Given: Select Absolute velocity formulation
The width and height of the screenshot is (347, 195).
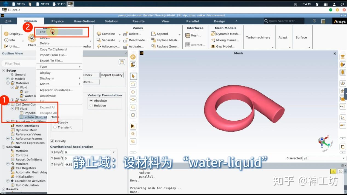Looking at the screenshot, I should click(91, 101).
